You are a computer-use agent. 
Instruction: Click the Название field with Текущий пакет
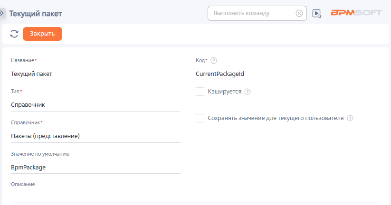pyautogui.click(x=95, y=74)
